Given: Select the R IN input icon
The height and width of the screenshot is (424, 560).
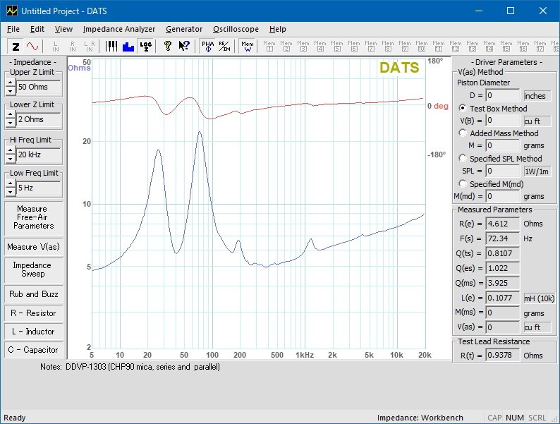Looking at the screenshot, I should point(73,47).
